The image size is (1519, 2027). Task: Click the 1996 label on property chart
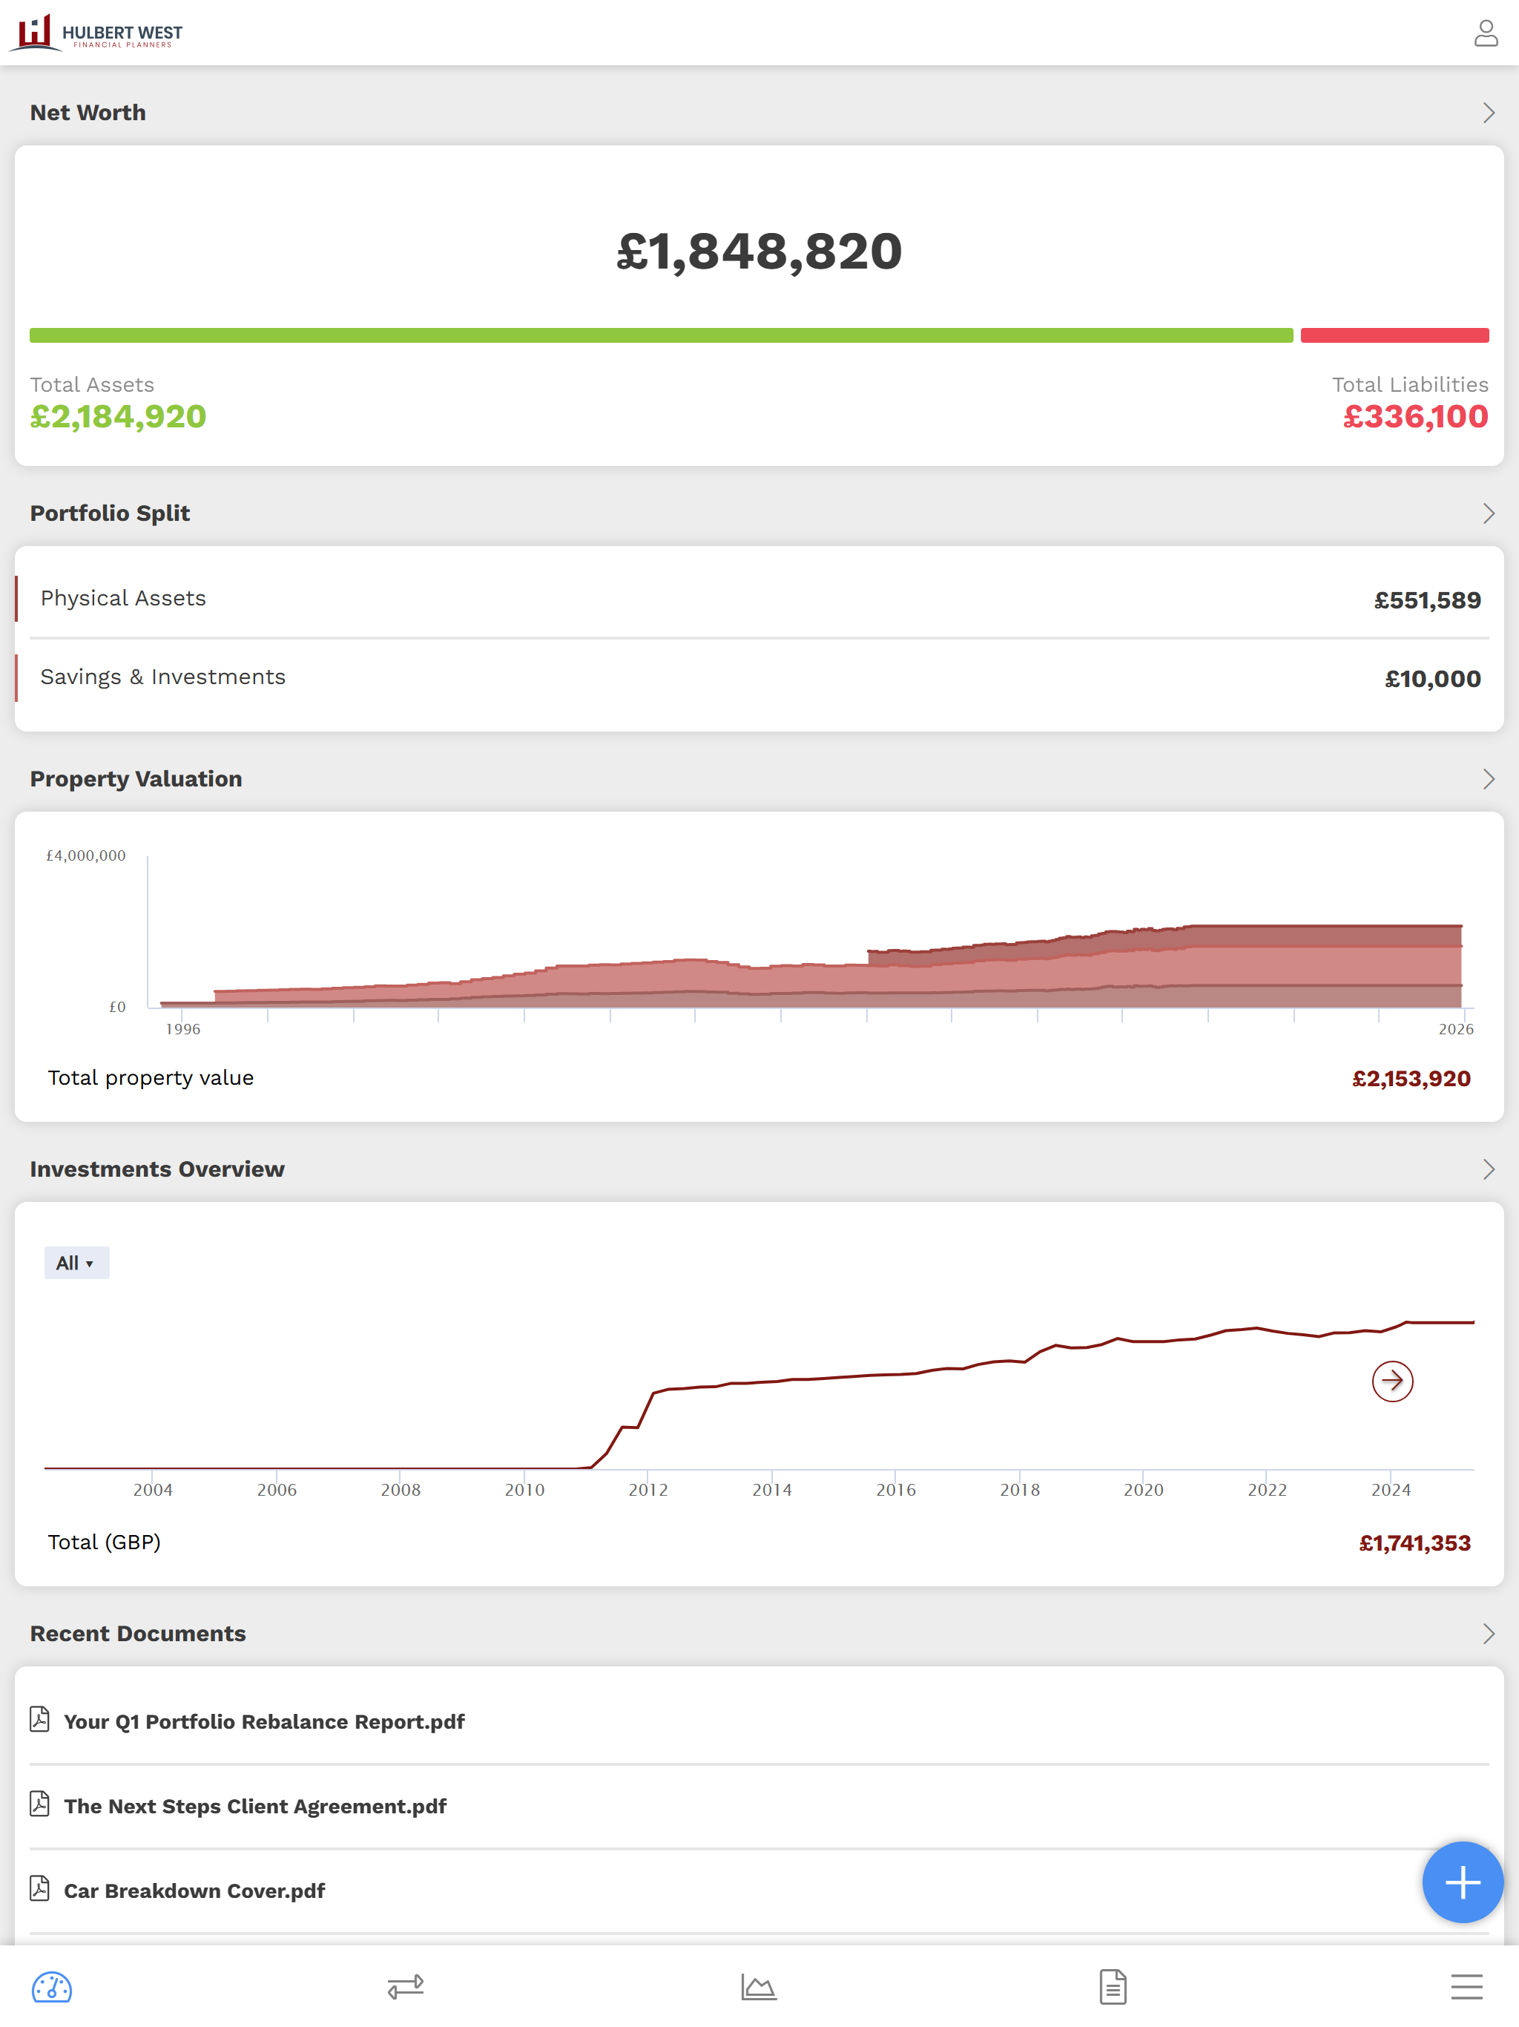(x=182, y=1029)
